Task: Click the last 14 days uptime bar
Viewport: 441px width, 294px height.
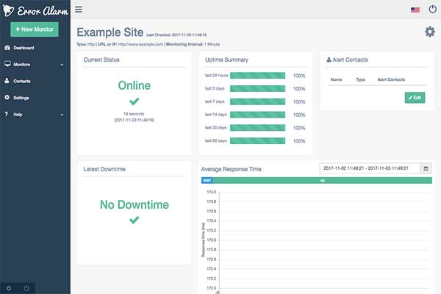Action: click(x=258, y=115)
